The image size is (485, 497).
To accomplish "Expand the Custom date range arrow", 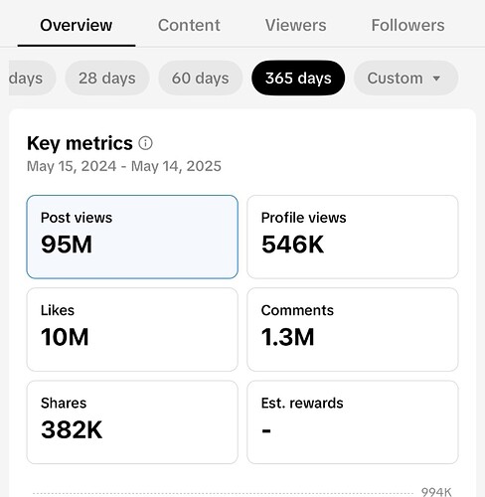I will [x=436, y=79].
